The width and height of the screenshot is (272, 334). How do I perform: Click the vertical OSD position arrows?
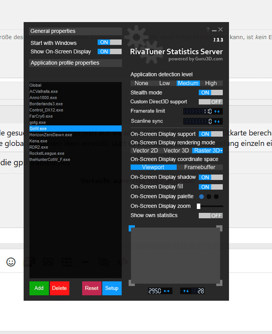[x=186, y=291]
